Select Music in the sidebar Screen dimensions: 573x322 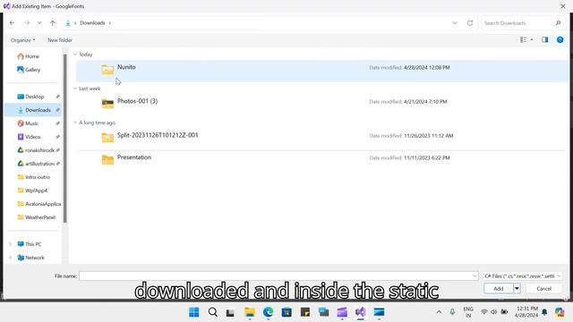tap(31, 123)
